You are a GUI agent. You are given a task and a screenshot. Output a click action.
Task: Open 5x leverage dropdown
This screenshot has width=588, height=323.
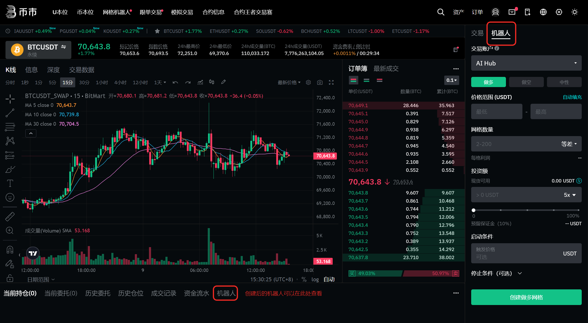(x=569, y=195)
